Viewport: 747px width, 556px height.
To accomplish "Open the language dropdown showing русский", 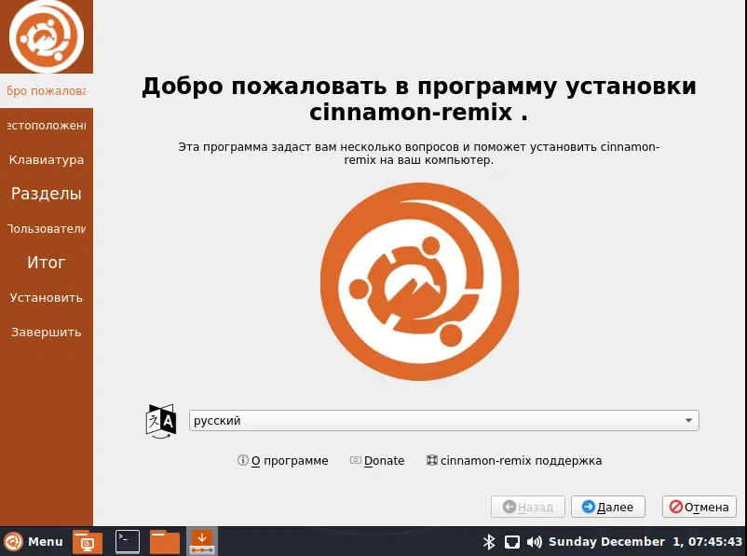I will (444, 421).
